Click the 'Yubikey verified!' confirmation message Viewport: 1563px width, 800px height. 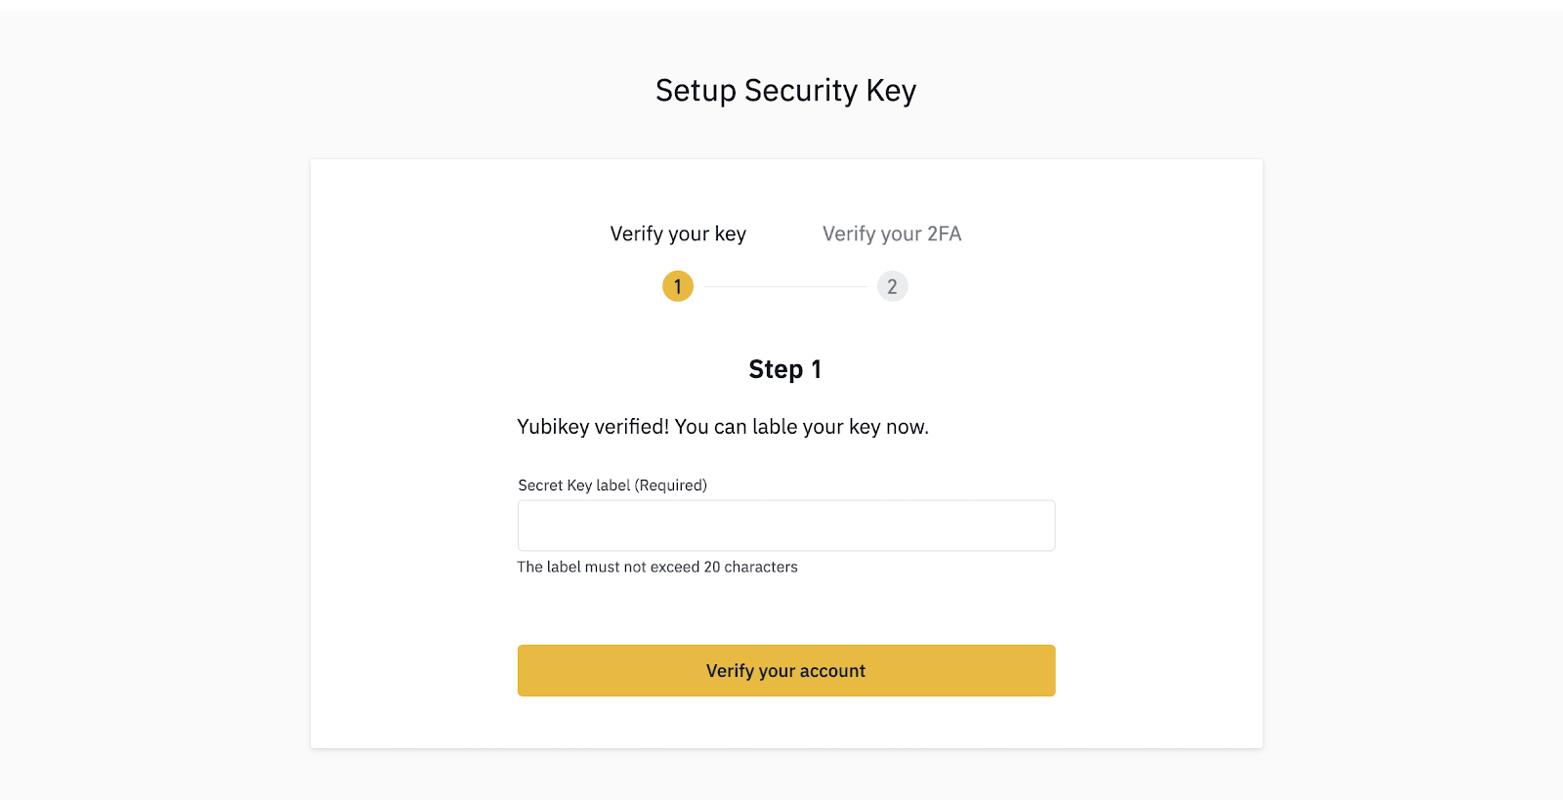(x=723, y=427)
